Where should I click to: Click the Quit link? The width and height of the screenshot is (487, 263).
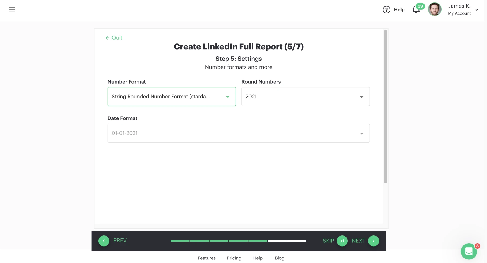pyautogui.click(x=114, y=38)
